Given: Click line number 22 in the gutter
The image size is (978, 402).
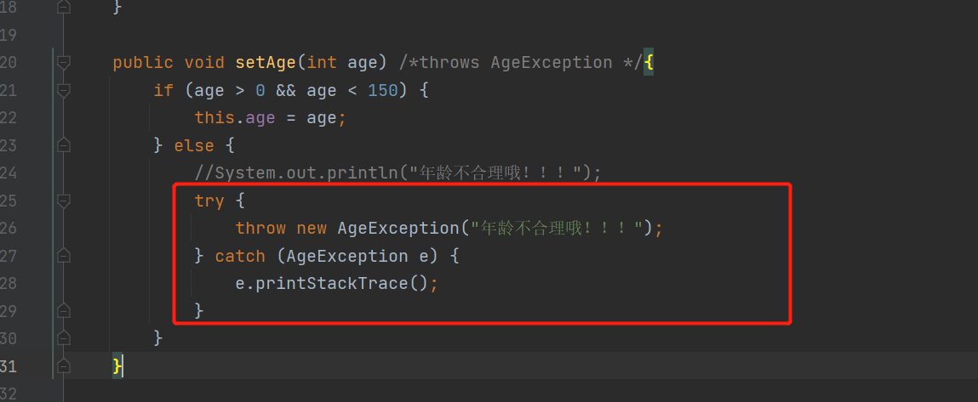Looking at the screenshot, I should point(9,118).
